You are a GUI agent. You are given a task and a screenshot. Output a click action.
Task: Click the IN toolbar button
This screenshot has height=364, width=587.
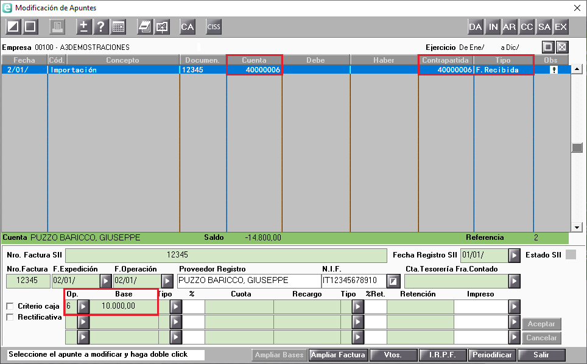point(493,27)
